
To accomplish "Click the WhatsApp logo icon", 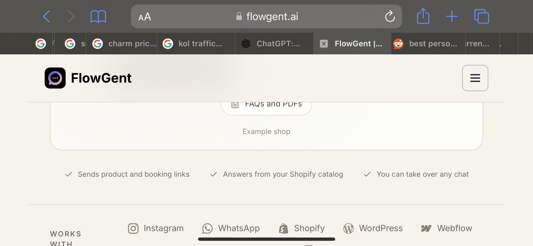I will pyautogui.click(x=207, y=229).
